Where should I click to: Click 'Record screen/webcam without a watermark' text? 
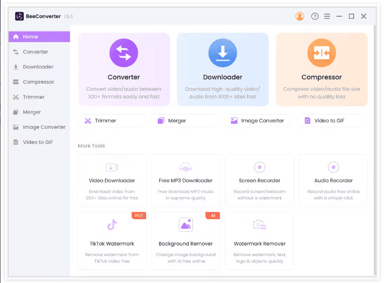click(x=260, y=195)
